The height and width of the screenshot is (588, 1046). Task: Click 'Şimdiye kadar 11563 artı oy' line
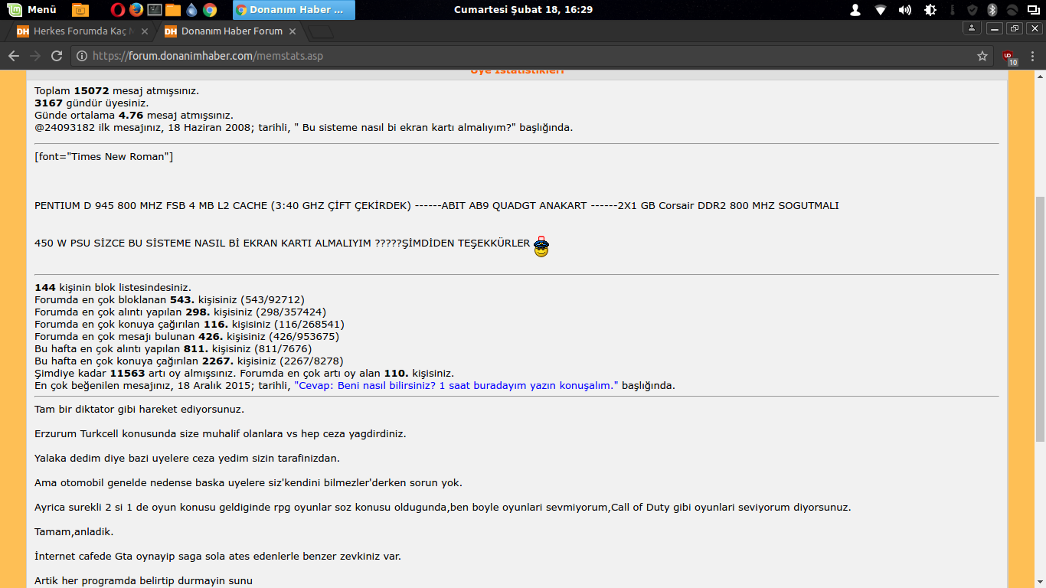click(244, 373)
